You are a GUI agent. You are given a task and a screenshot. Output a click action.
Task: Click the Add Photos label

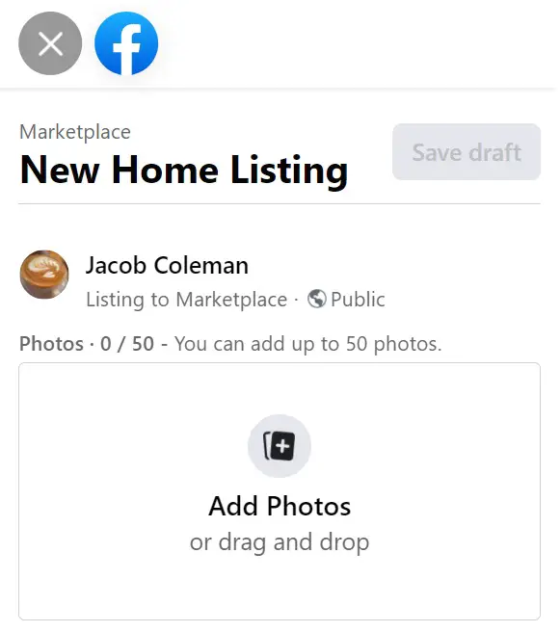click(280, 506)
